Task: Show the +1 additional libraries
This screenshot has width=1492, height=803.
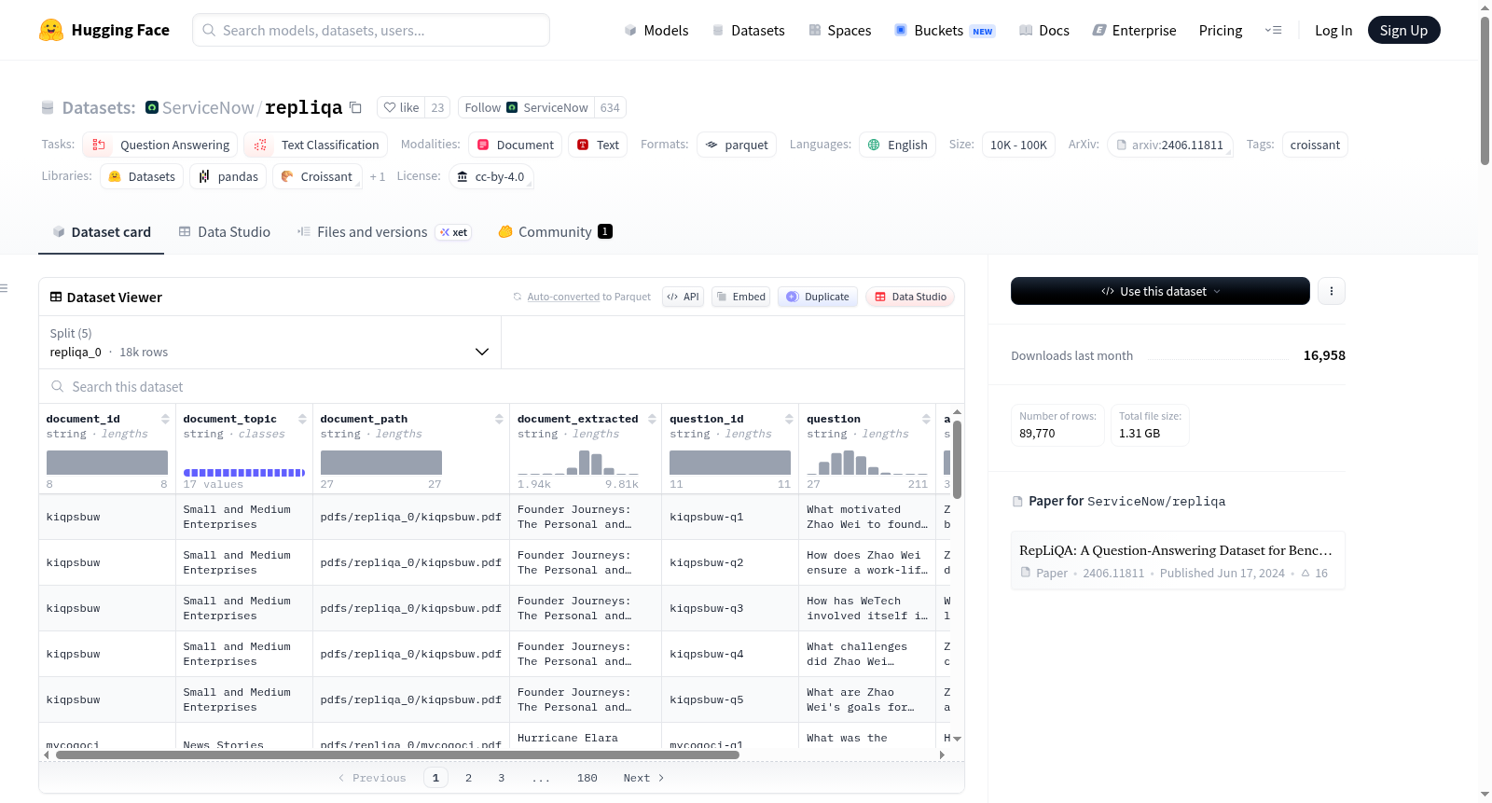Action: [x=377, y=176]
